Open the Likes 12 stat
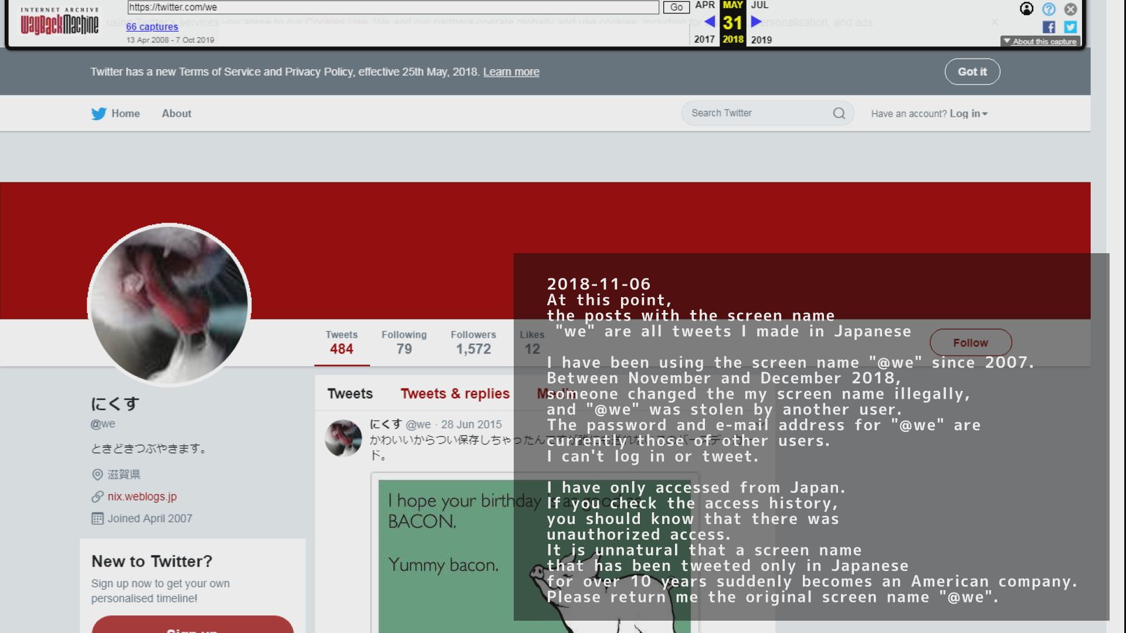 pos(532,343)
